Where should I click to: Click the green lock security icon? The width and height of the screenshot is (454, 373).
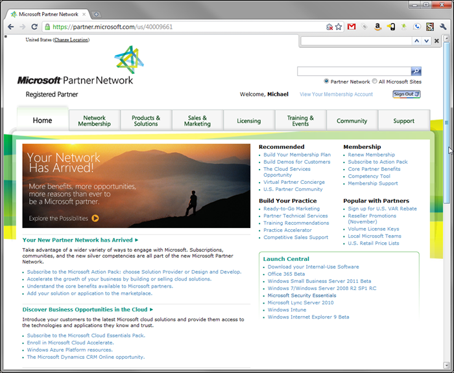(47, 27)
